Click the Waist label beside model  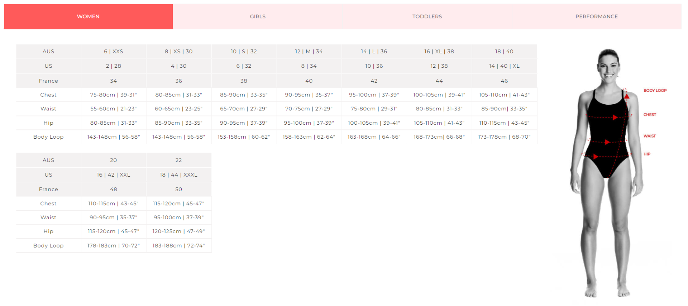click(x=649, y=136)
